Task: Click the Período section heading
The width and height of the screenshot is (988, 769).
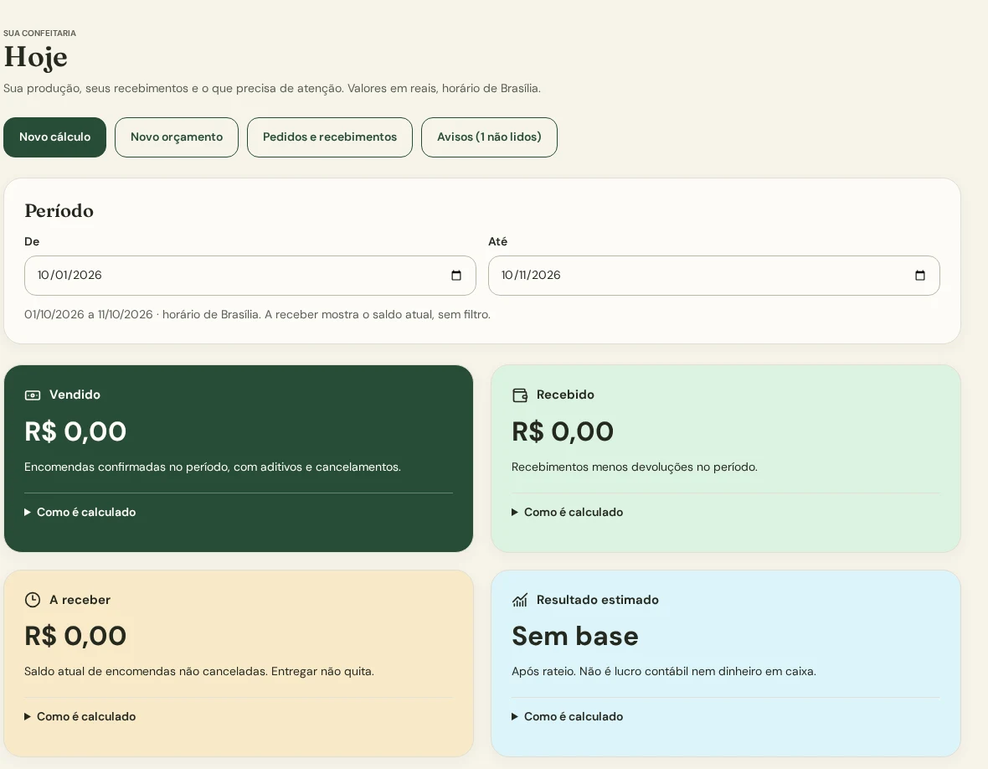Action: 59,211
